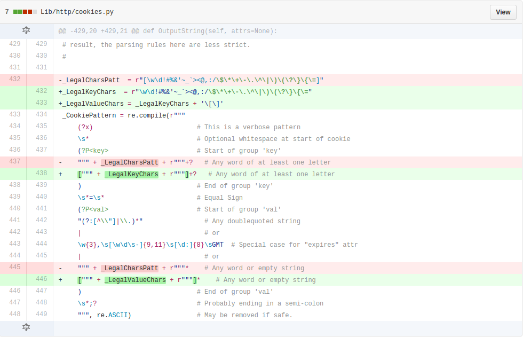523x337 pixels.
Task: Click old line number 432 of deleted line
Action: coord(15,79)
